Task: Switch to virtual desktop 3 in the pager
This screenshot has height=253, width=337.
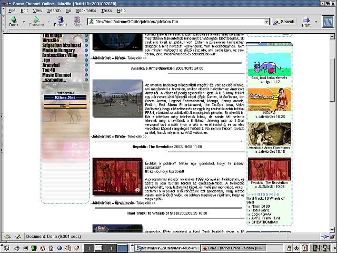Action: [x=111, y=248]
